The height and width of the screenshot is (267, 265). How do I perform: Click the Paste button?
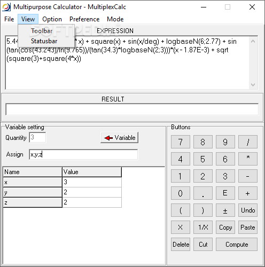pyautogui.click(x=248, y=227)
